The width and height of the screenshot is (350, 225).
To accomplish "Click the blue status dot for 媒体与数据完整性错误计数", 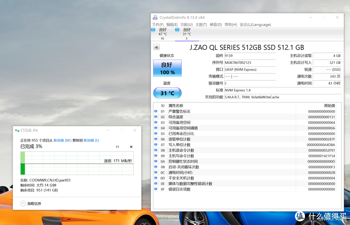I will coord(156,184).
